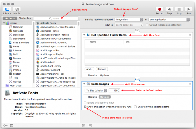
Task: Remove Get Specified Finder Items action with X
Action: click(x=190, y=35)
